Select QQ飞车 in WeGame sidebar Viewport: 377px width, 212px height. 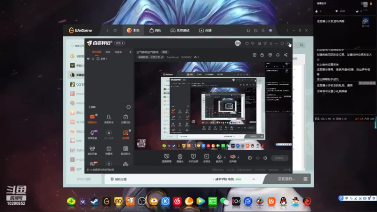click(x=77, y=84)
